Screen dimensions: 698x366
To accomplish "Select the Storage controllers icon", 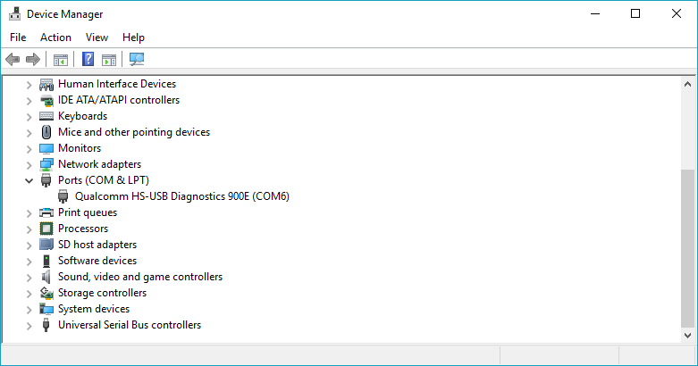I will click(x=46, y=293).
